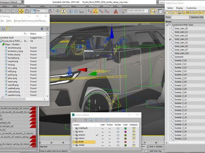The width and height of the screenshot is (205, 153).
Task: Toggle current-layer checkbox for doors layer
Action: point(97,132)
